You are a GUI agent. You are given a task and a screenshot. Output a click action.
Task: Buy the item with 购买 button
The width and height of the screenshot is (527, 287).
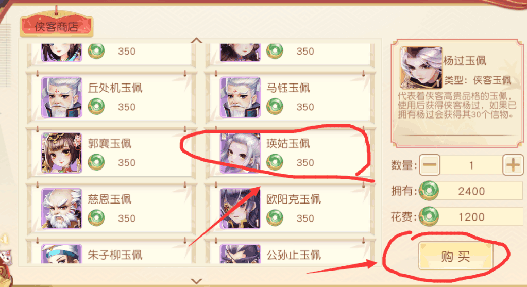tap(456, 257)
